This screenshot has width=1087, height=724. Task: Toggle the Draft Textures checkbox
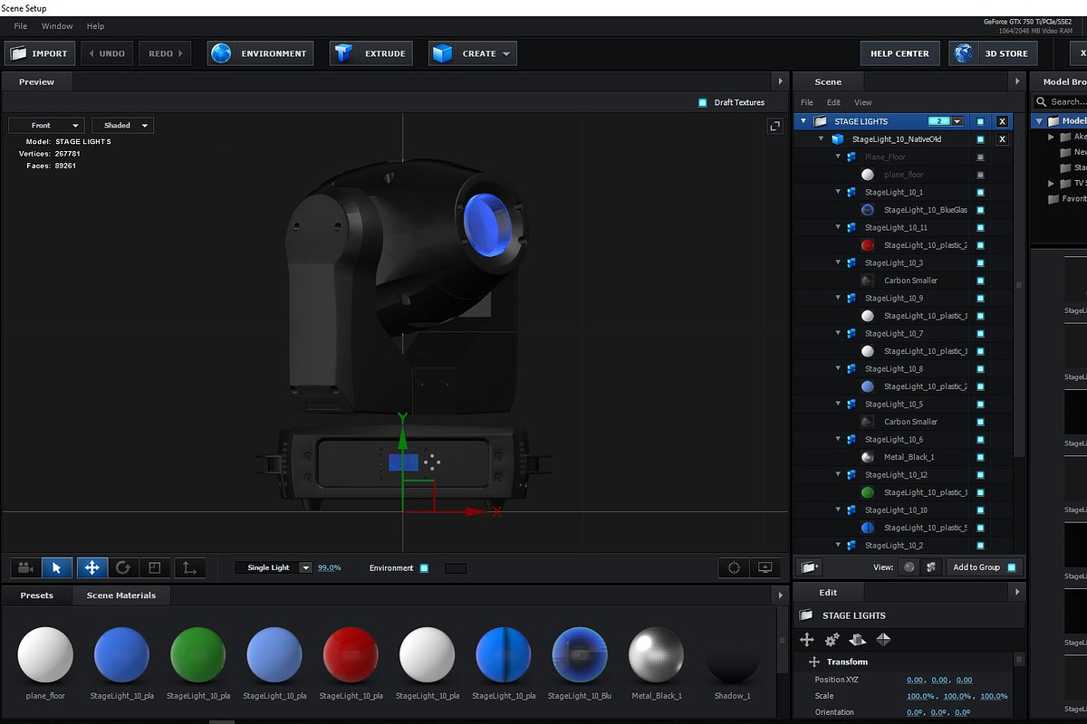(703, 102)
